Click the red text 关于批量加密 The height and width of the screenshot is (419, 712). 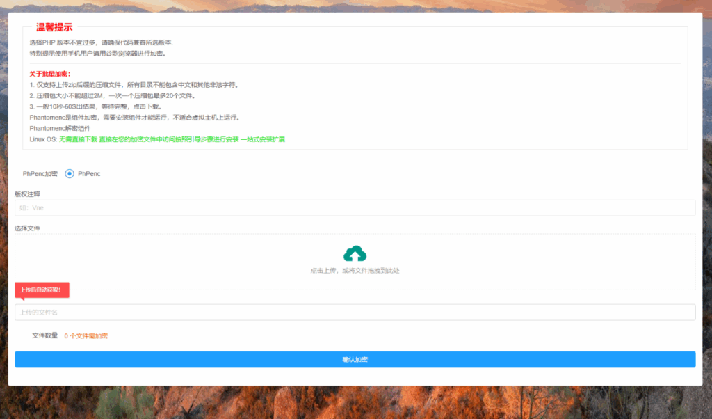click(x=50, y=74)
